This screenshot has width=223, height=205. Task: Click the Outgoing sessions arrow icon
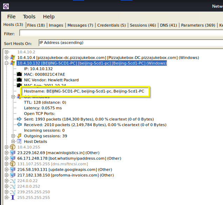point(19,136)
